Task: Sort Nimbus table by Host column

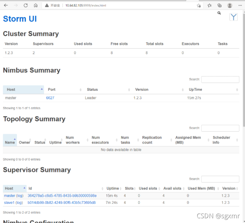Action: point(23,90)
